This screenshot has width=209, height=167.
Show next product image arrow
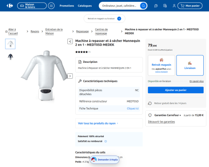pos(70,76)
